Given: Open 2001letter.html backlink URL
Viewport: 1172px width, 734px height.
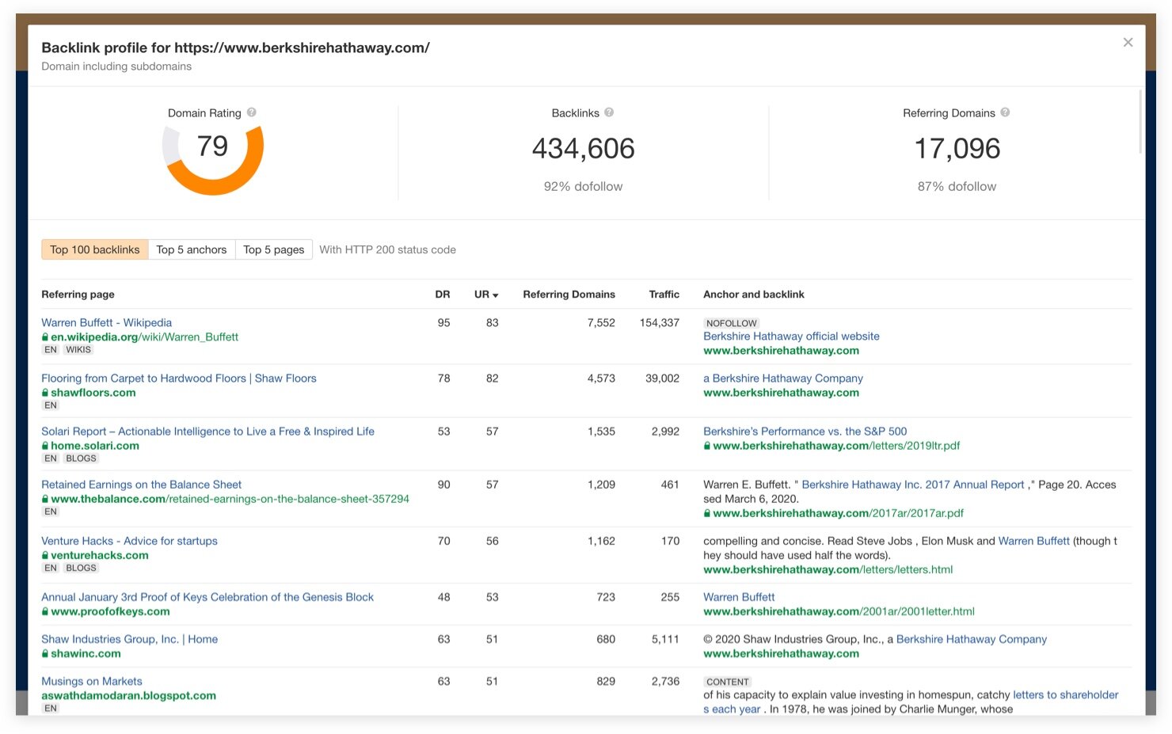Looking at the screenshot, I should 839,612.
